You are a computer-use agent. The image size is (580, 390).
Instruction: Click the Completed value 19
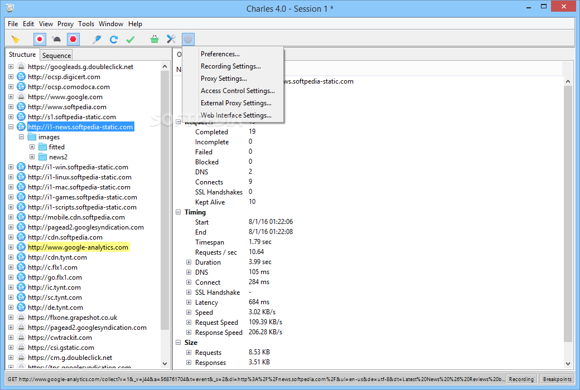pos(252,131)
